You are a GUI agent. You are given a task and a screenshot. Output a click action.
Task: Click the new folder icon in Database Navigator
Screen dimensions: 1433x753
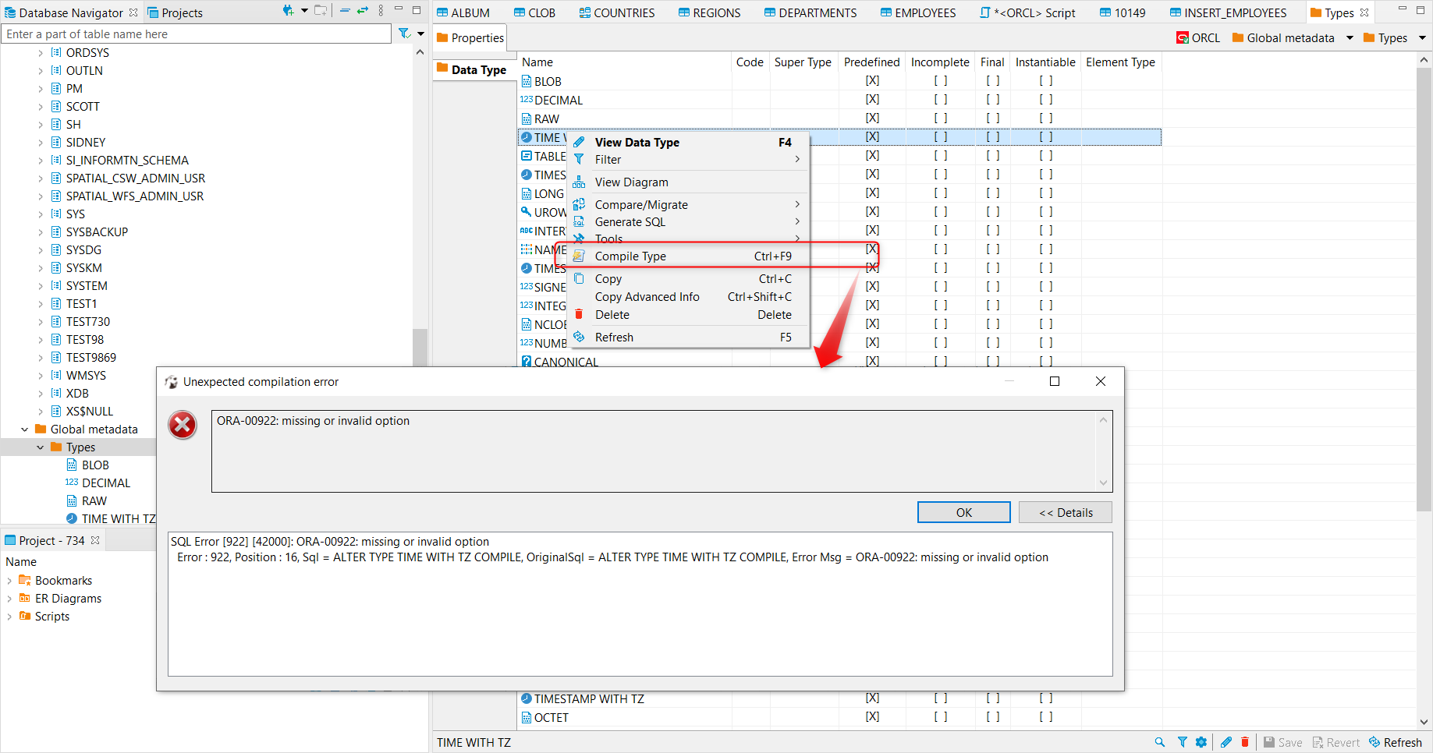[x=321, y=11]
